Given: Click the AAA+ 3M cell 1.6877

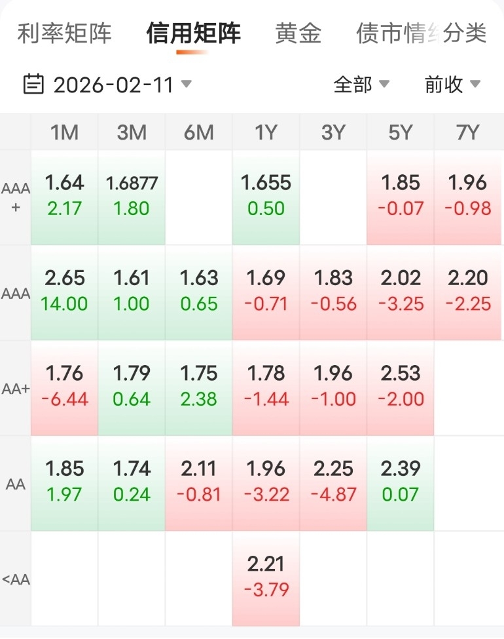Looking at the screenshot, I should [x=132, y=197].
